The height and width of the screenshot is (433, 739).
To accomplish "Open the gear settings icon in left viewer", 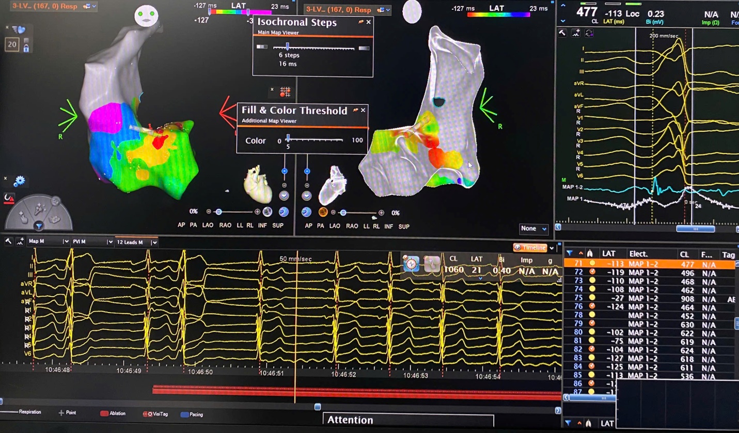I will point(19,181).
